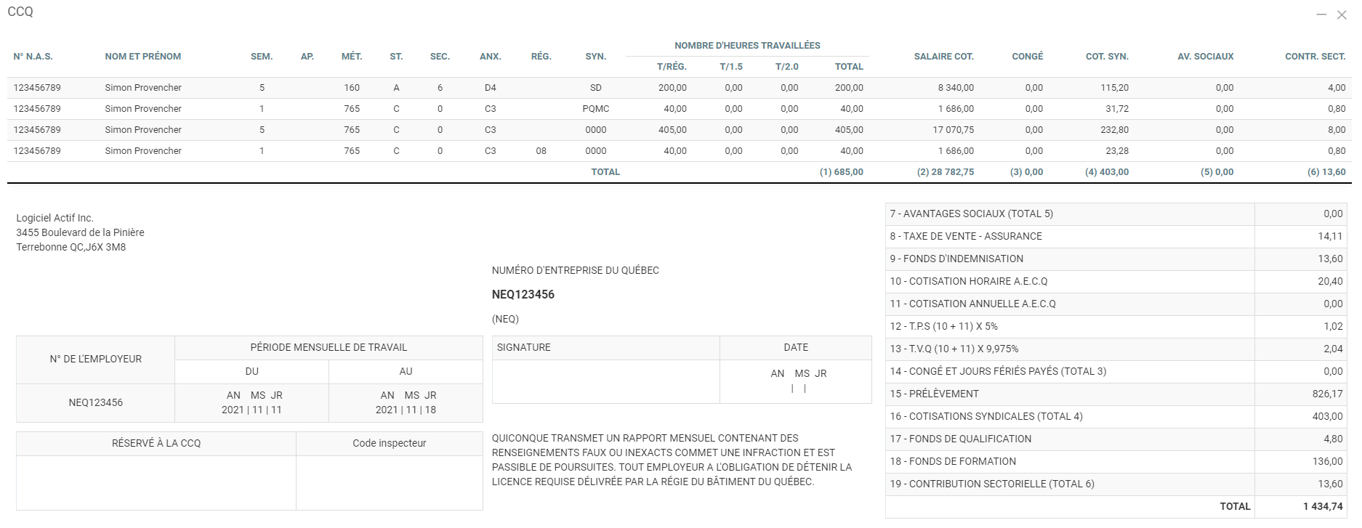Click the bold NEQ123456 enterprise number
The width and height of the screenshot is (1362, 528).
point(523,295)
